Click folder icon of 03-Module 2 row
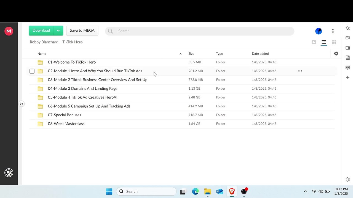Image resolution: width=353 pixels, height=198 pixels. [x=40, y=80]
